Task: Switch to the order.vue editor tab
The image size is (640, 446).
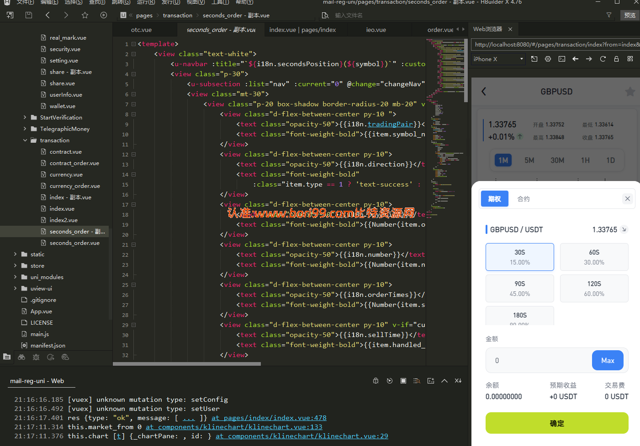Action: pyautogui.click(x=440, y=30)
